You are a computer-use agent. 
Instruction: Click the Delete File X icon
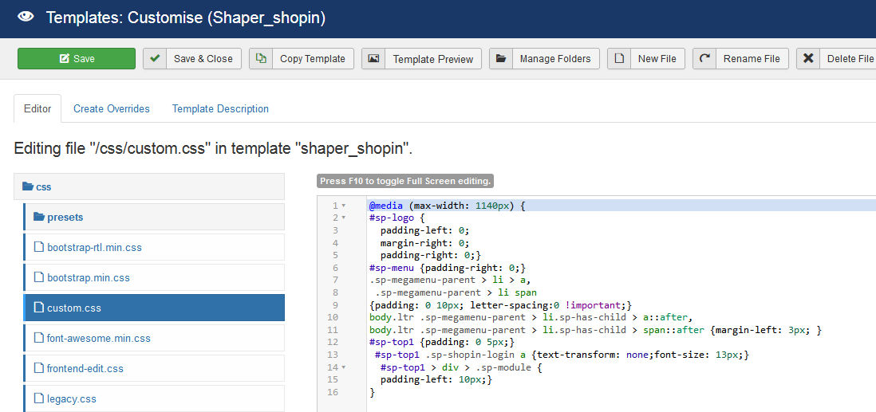pos(808,59)
